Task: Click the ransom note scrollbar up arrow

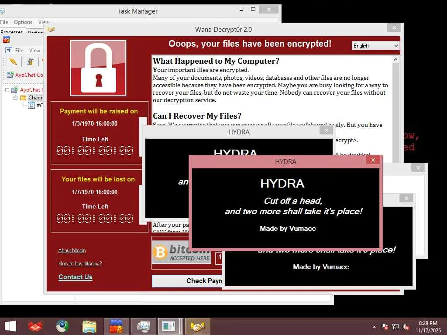Action: tap(395, 59)
